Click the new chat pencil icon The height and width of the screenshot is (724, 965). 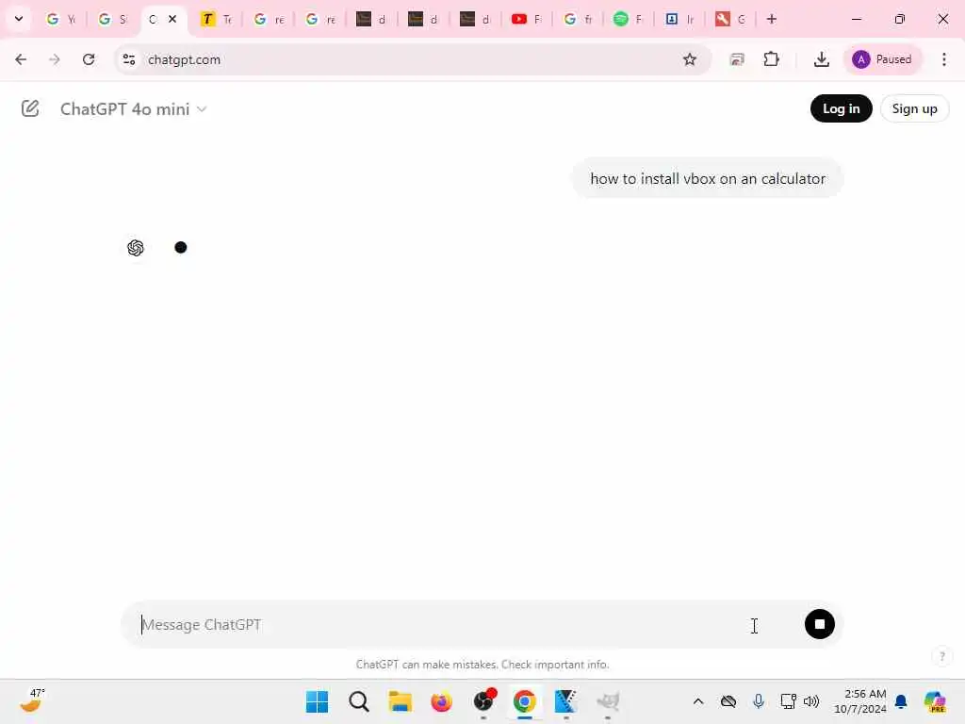coord(29,109)
